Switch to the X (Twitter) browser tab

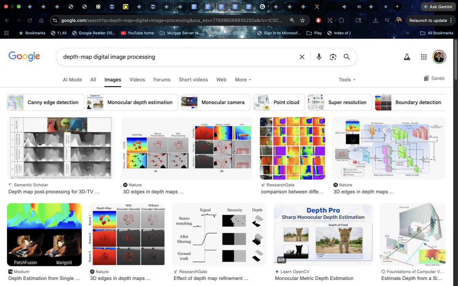point(317,6)
